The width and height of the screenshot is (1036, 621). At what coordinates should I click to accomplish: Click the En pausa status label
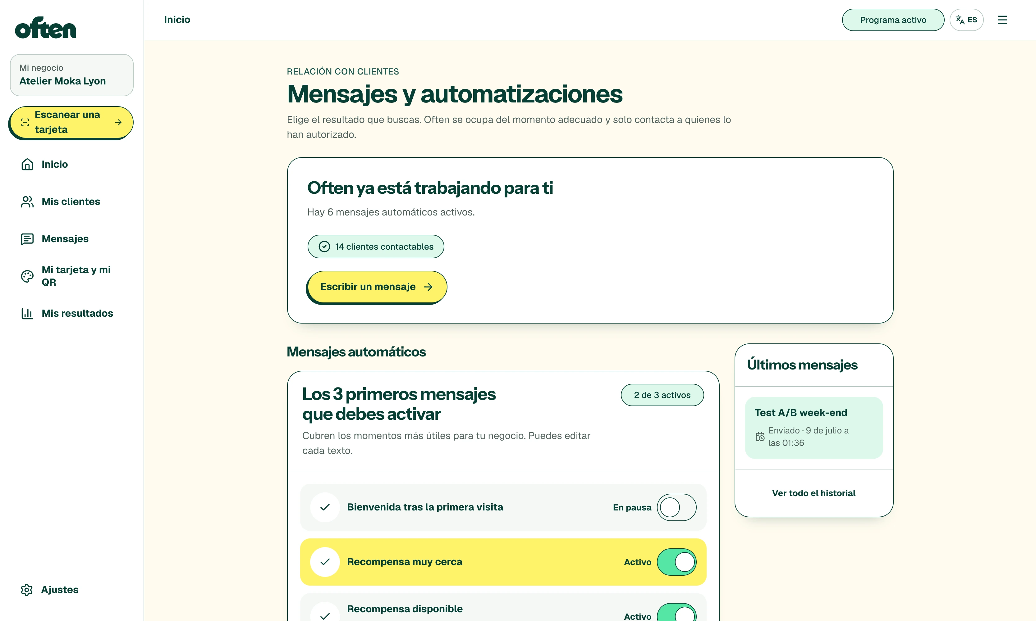[632, 508]
